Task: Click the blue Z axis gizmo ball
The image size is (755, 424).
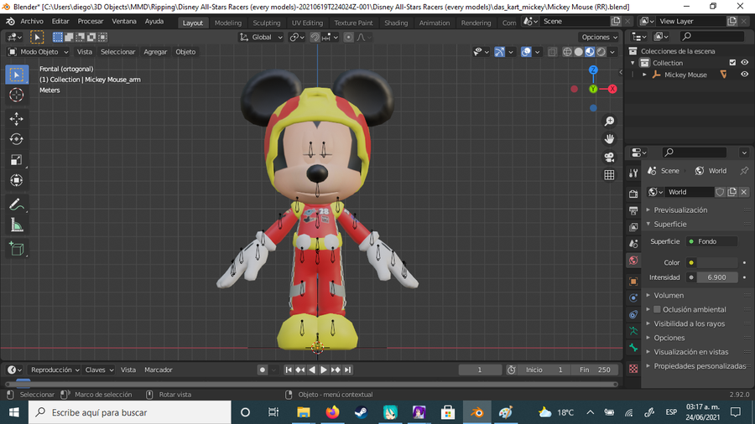Action: tap(593, 70)
